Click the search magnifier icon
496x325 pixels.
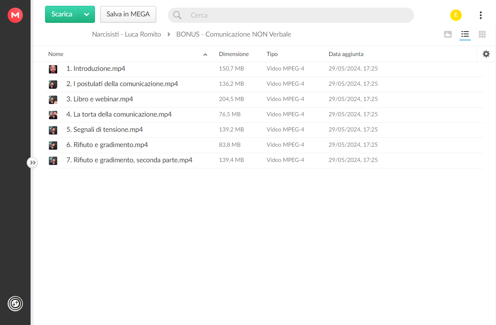tap(177, 15)
